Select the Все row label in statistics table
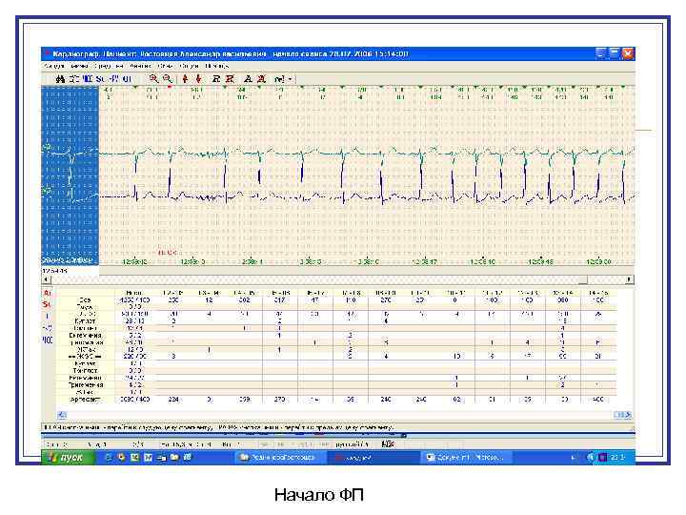The image size is (686, 515). tap(86, 300)
